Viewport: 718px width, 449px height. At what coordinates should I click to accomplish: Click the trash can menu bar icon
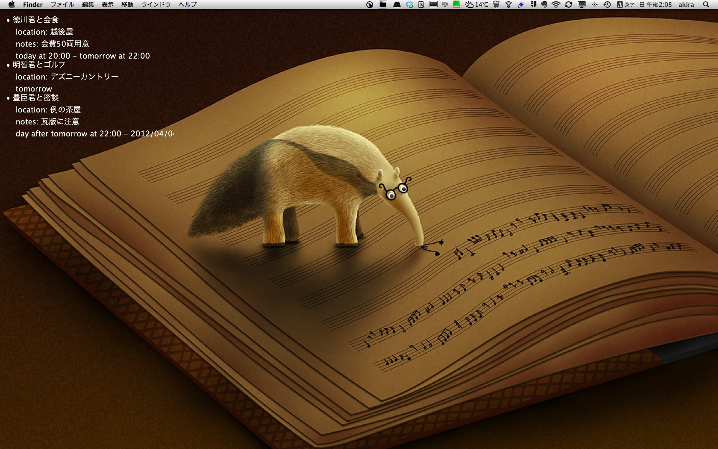coord(496,4)
